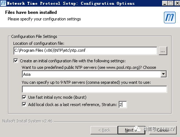Image resolution: width=180 pixels, height=137 pixels.
Task: Click the Meinberg logo in header
Action: pyautogui.click(x=170, y=17)
